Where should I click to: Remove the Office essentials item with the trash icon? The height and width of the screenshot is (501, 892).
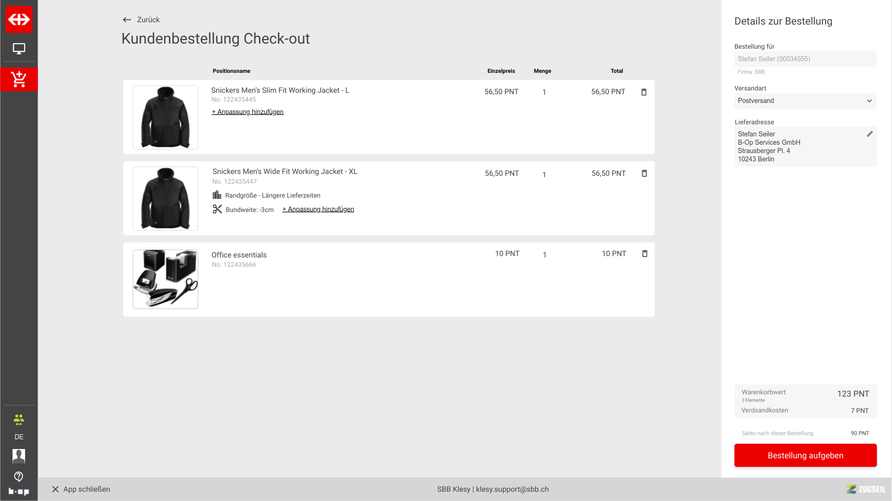pyautogui.click(x=645, y=253)
